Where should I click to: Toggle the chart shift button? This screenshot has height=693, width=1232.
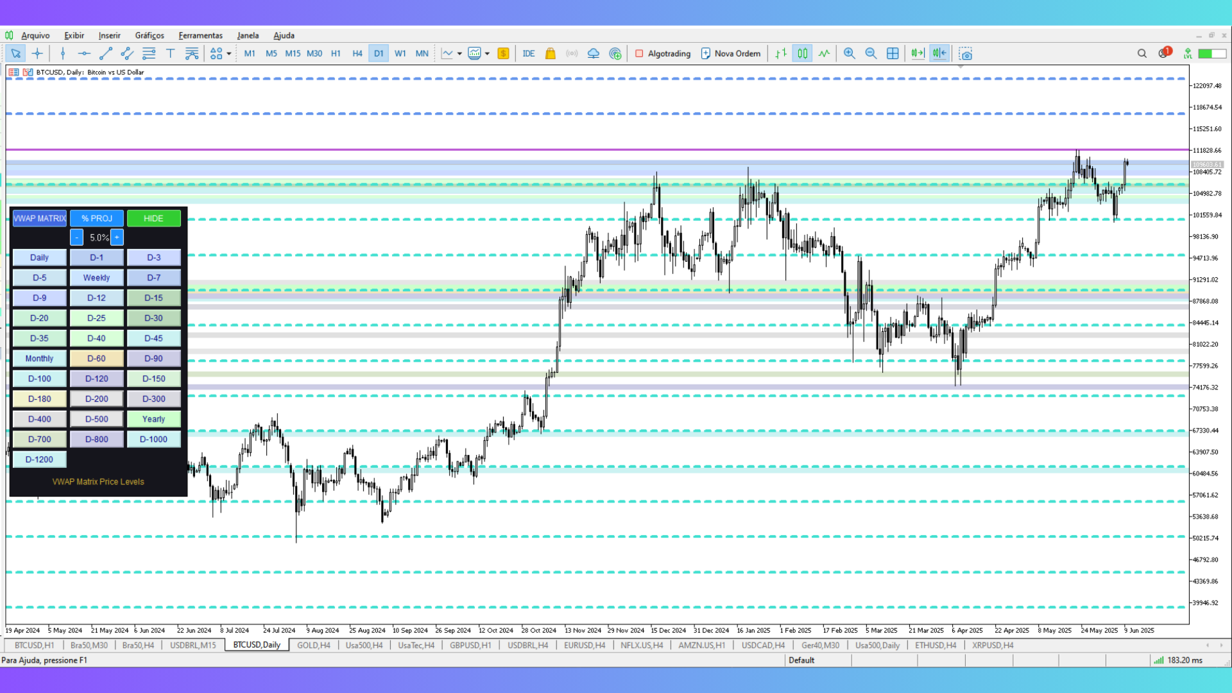[x=939, y=54]
